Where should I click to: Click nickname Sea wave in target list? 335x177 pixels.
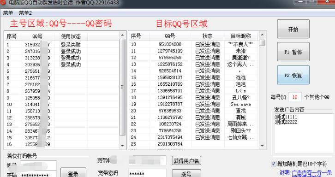pyautogui.click(x=240, y=104)
